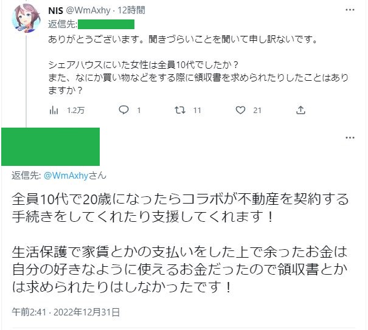The image size is (368, 330).
Task: Click the retweet count of 11
Action: [x=197, y=110]
